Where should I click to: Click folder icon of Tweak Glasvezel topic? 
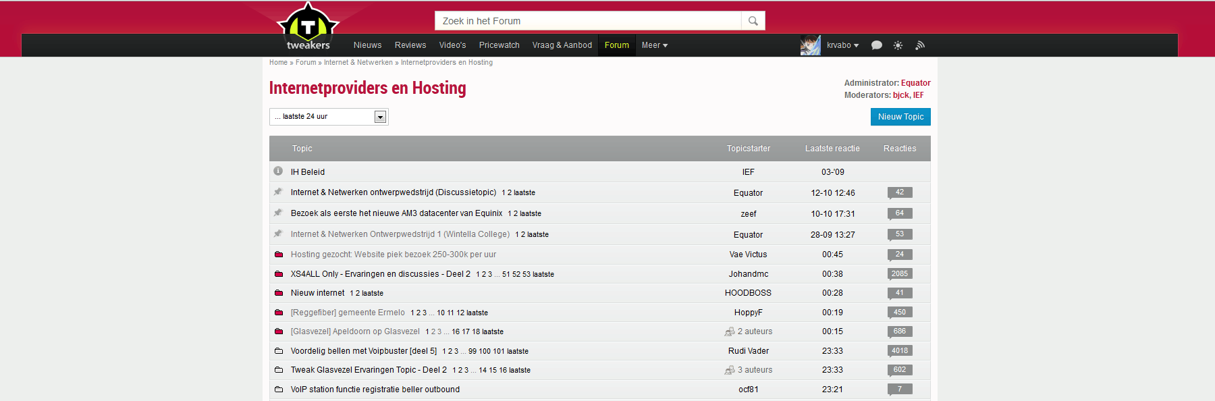[x=279, y=370]
